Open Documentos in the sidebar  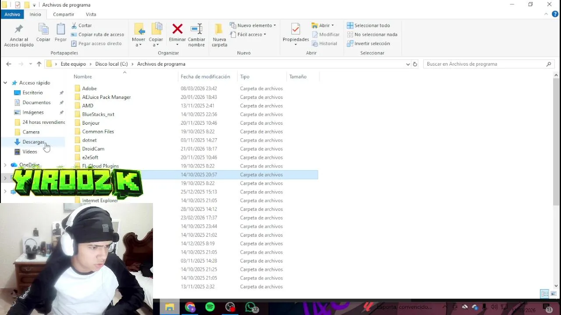click(36, 102)
